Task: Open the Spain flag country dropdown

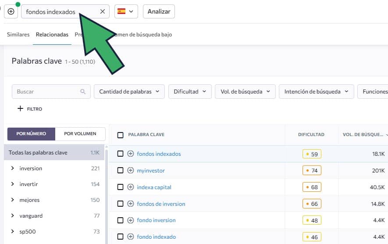Action: click(126, 11)
